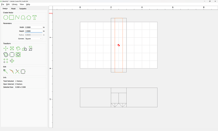The width and height of the screenshot is (218, 131).
Task: Click the Width input field
Action: pos(33,28)
